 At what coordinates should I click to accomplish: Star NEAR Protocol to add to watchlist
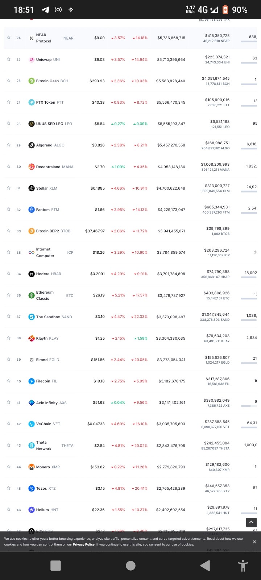point(9,38)
